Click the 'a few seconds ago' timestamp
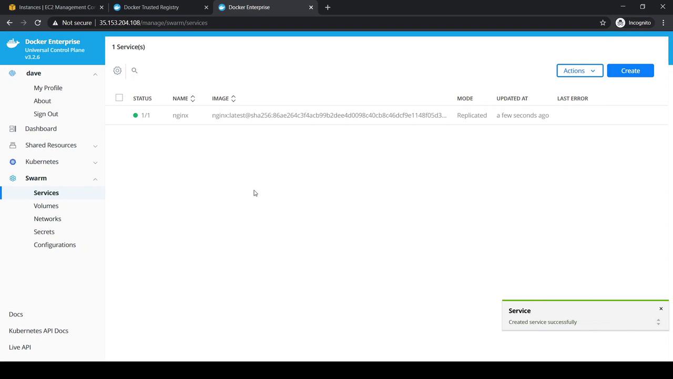This screenshot has width=673, height=379. coord(523,115)
